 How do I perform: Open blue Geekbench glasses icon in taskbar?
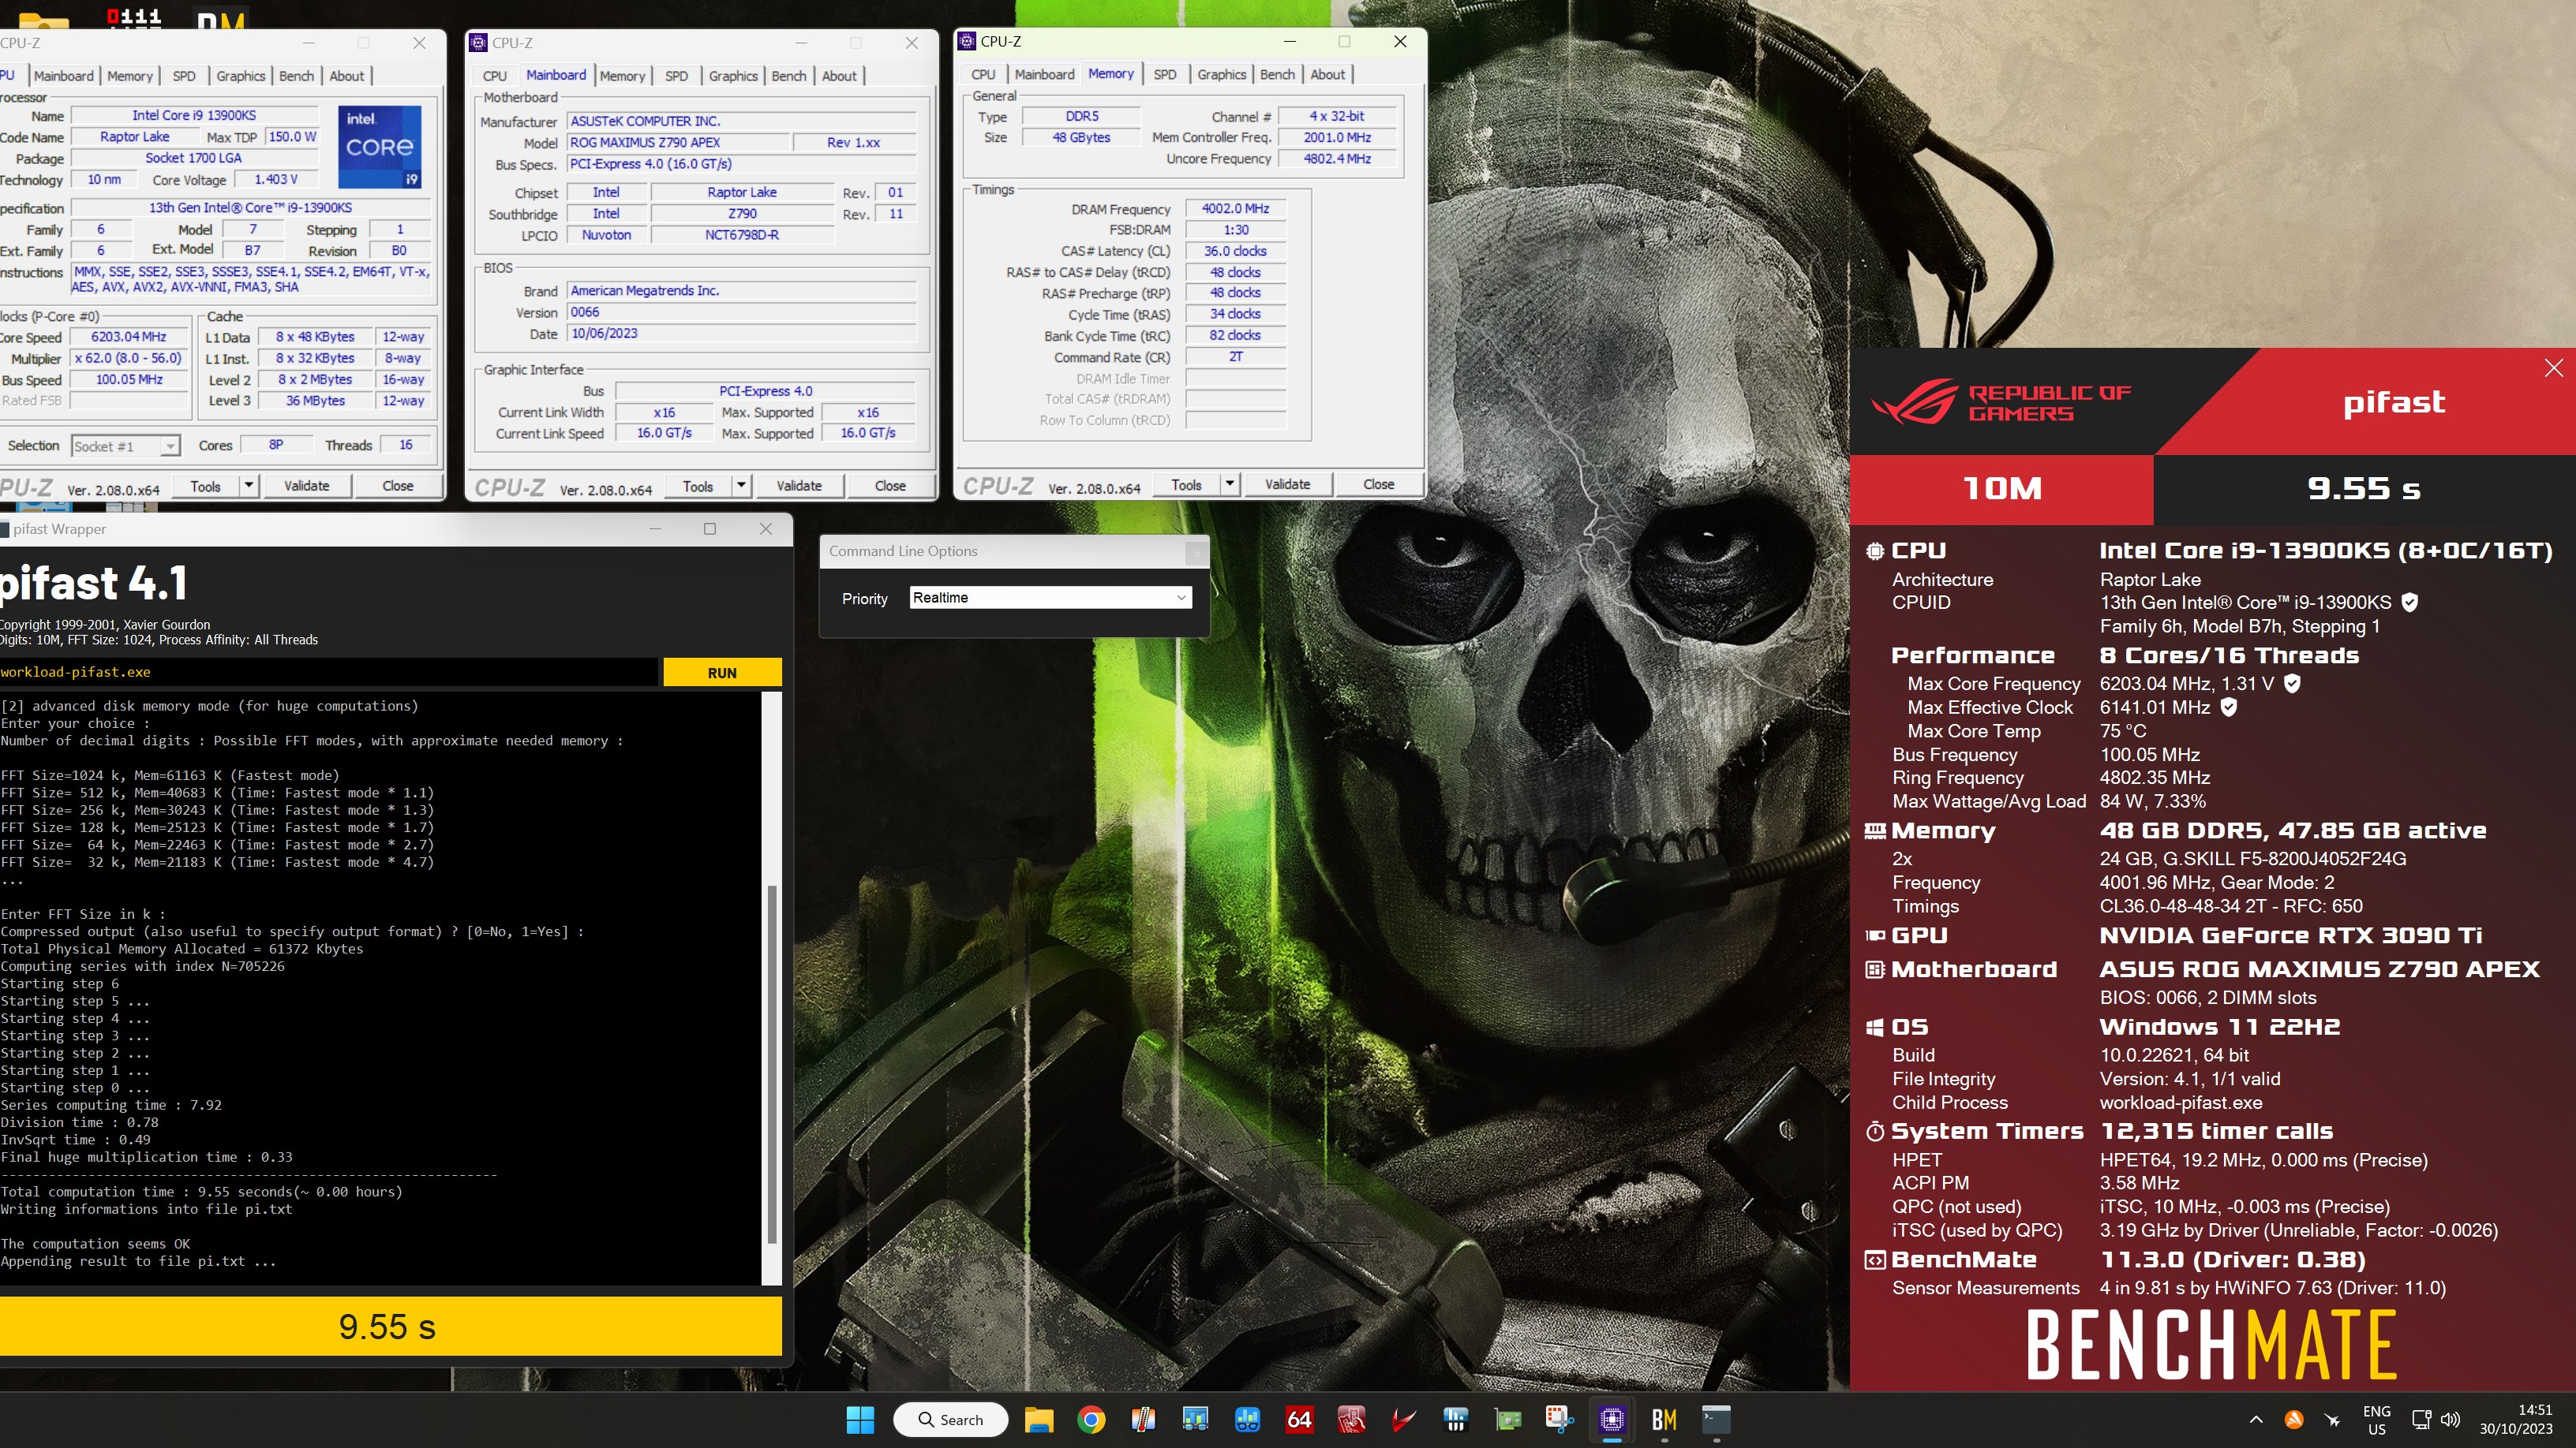[1247, 1419]
